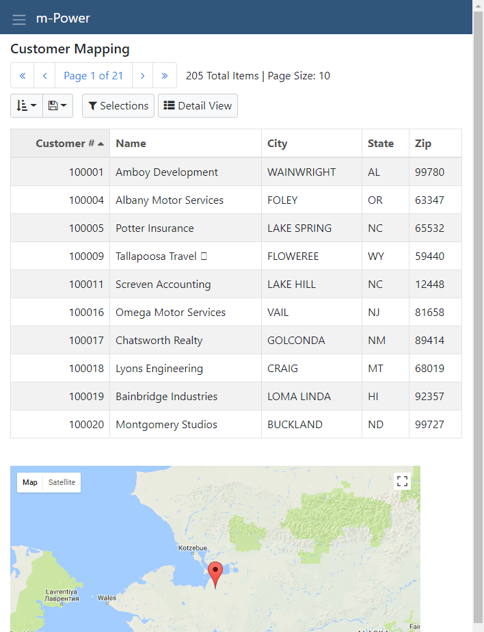Toggle fullscreen map view
The width and height of the screenshot is (484, 632).
point(402,482)
